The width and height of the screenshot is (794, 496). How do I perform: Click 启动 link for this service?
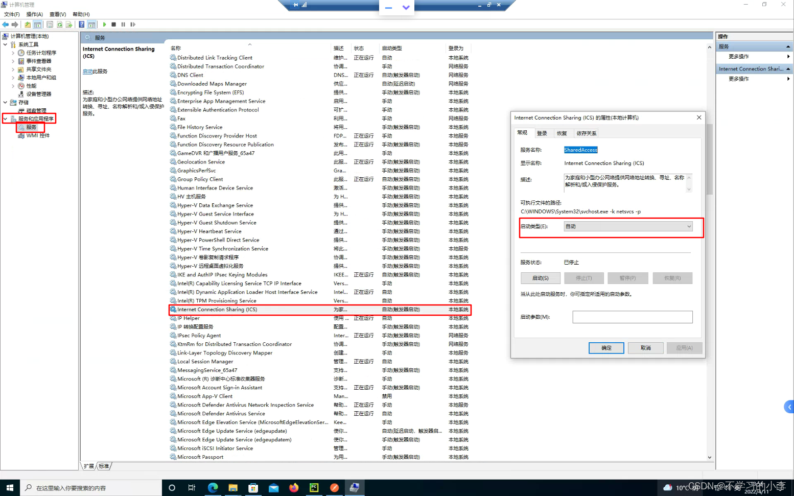87,72
